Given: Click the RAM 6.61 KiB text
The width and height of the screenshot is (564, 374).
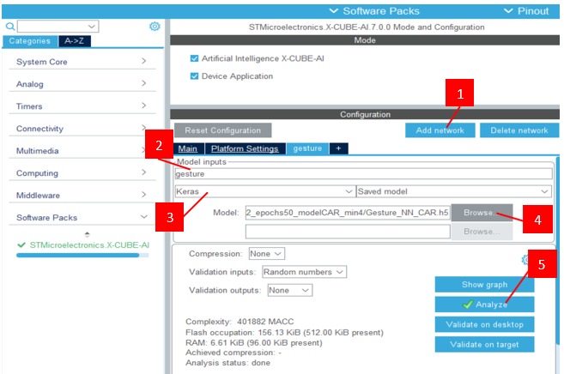Looking at the screenshot, I should pos(254,343).
